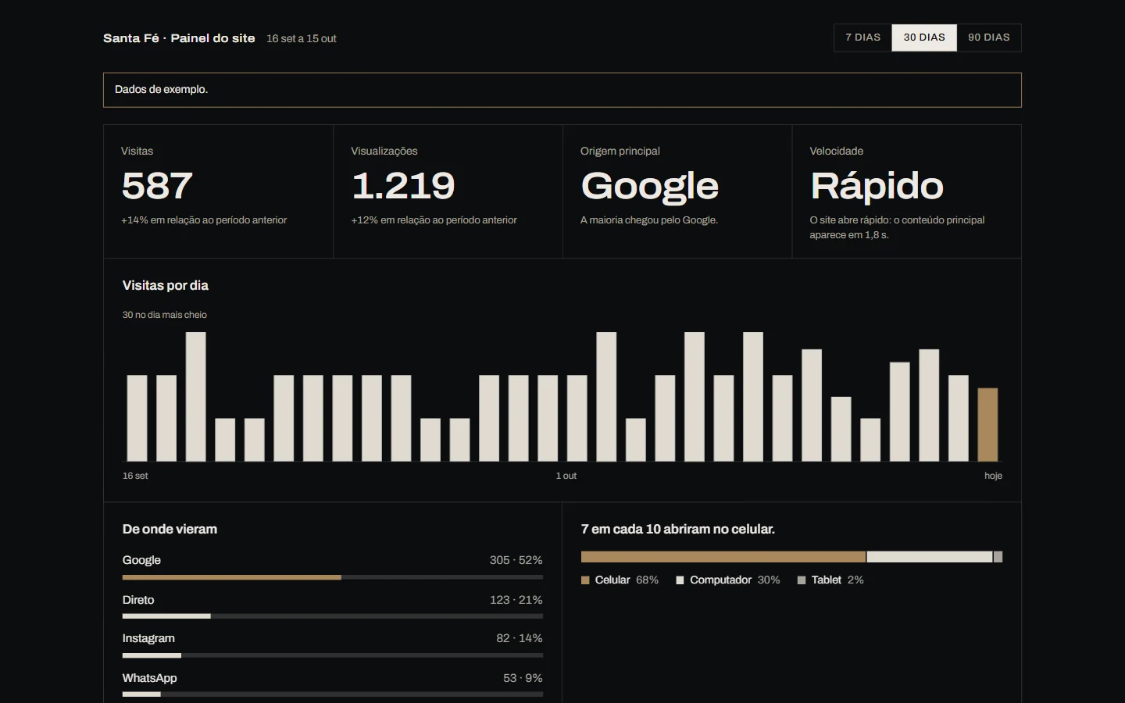Select the WhatsApp traffic source row
The width and height of the screenshot is (1125, 703).
333,684
